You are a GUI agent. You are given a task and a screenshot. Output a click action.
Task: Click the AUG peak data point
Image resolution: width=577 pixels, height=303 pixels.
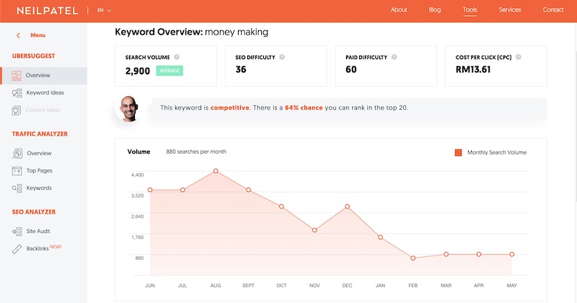tap(216, 171)
